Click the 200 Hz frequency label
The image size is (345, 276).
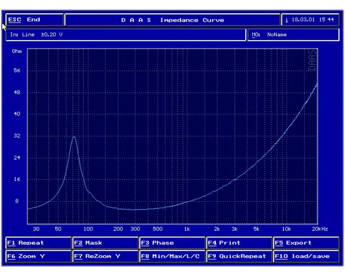click(x=118, y=229)
